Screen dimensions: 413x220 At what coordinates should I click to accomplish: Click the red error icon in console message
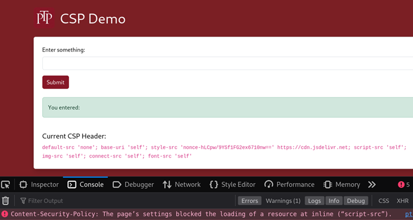[5, 213]
